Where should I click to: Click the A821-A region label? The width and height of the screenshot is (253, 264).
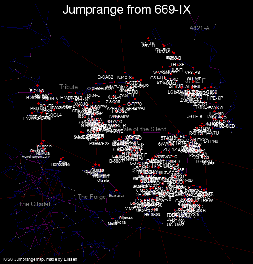tap(200, 28)
